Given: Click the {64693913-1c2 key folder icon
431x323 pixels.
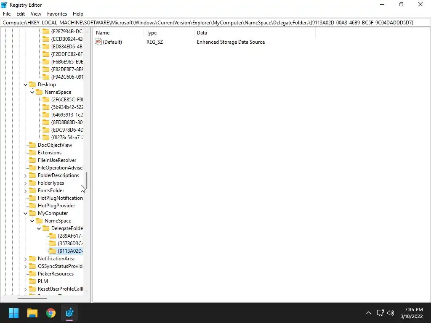Looking at the screenshot, I should point(46,114).
